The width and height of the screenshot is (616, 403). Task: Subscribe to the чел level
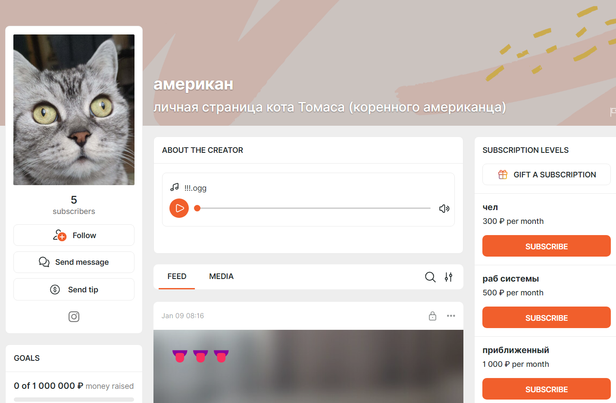tap(546, 246)
